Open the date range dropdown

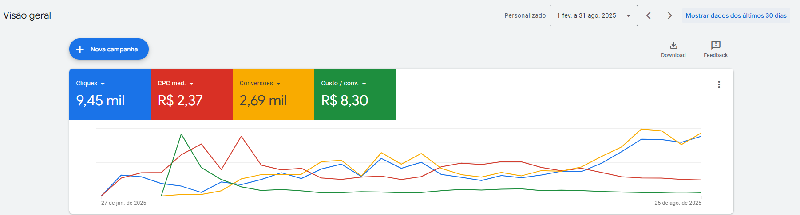[593, 15]
